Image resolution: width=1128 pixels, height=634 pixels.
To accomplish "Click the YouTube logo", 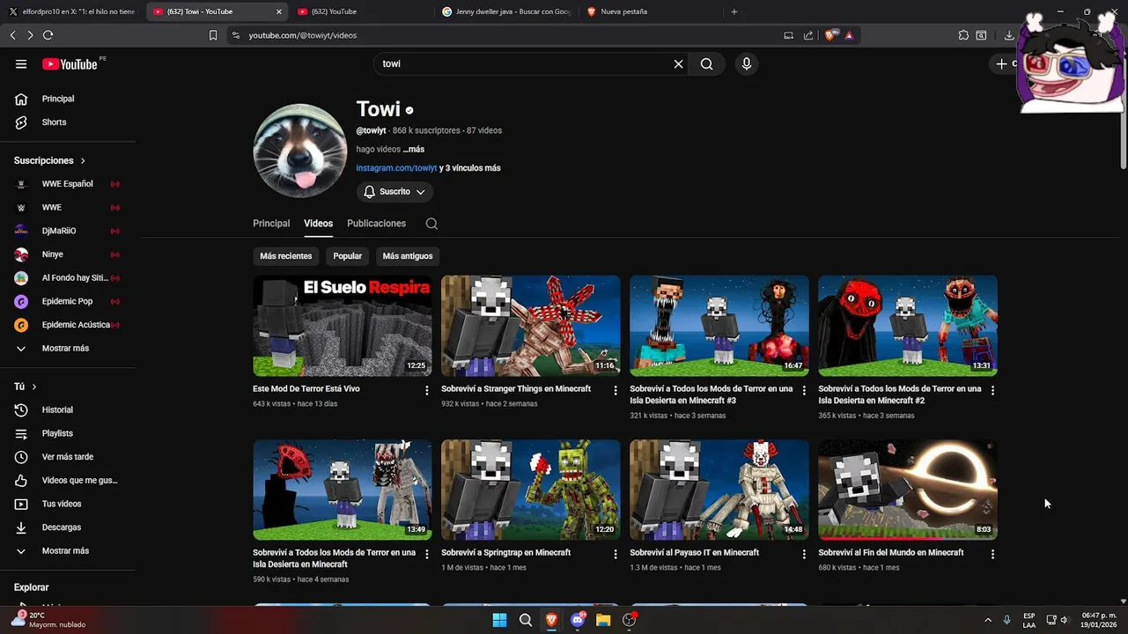I will [x=71, y=64].
